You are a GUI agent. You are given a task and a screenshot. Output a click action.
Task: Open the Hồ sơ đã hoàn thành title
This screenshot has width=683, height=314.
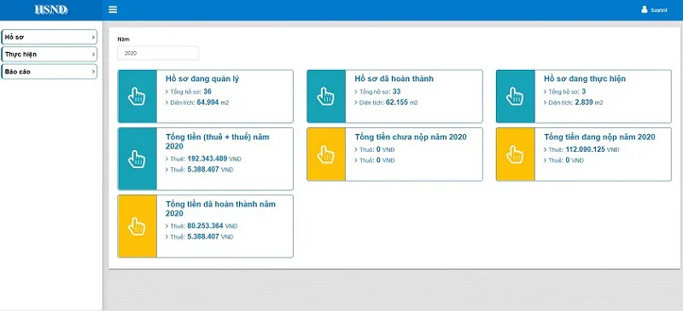[x=394, y=78]
